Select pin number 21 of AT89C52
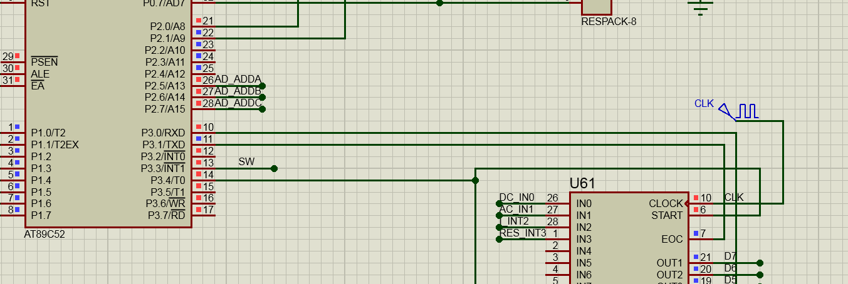 pyautogui.click(x=208, y=21)
